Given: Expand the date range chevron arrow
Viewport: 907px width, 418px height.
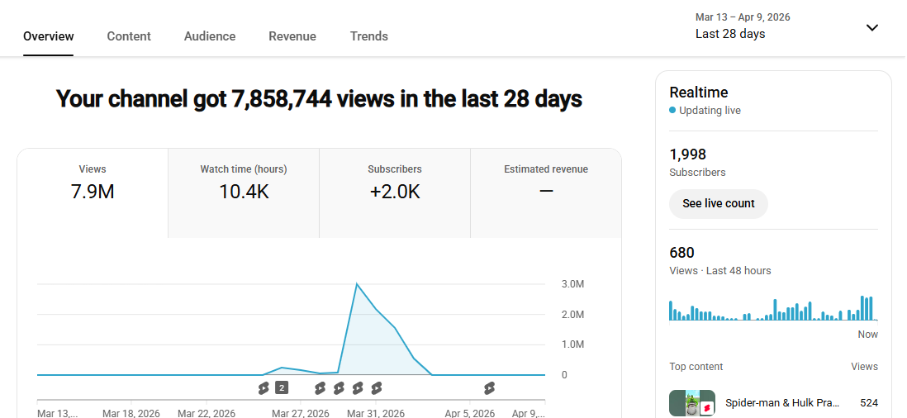Looking at the screenshot, I should click(x=871, y=27).
